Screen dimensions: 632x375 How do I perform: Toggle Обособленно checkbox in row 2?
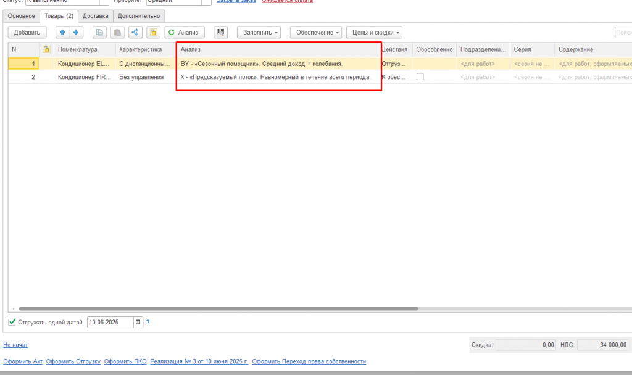420,76
